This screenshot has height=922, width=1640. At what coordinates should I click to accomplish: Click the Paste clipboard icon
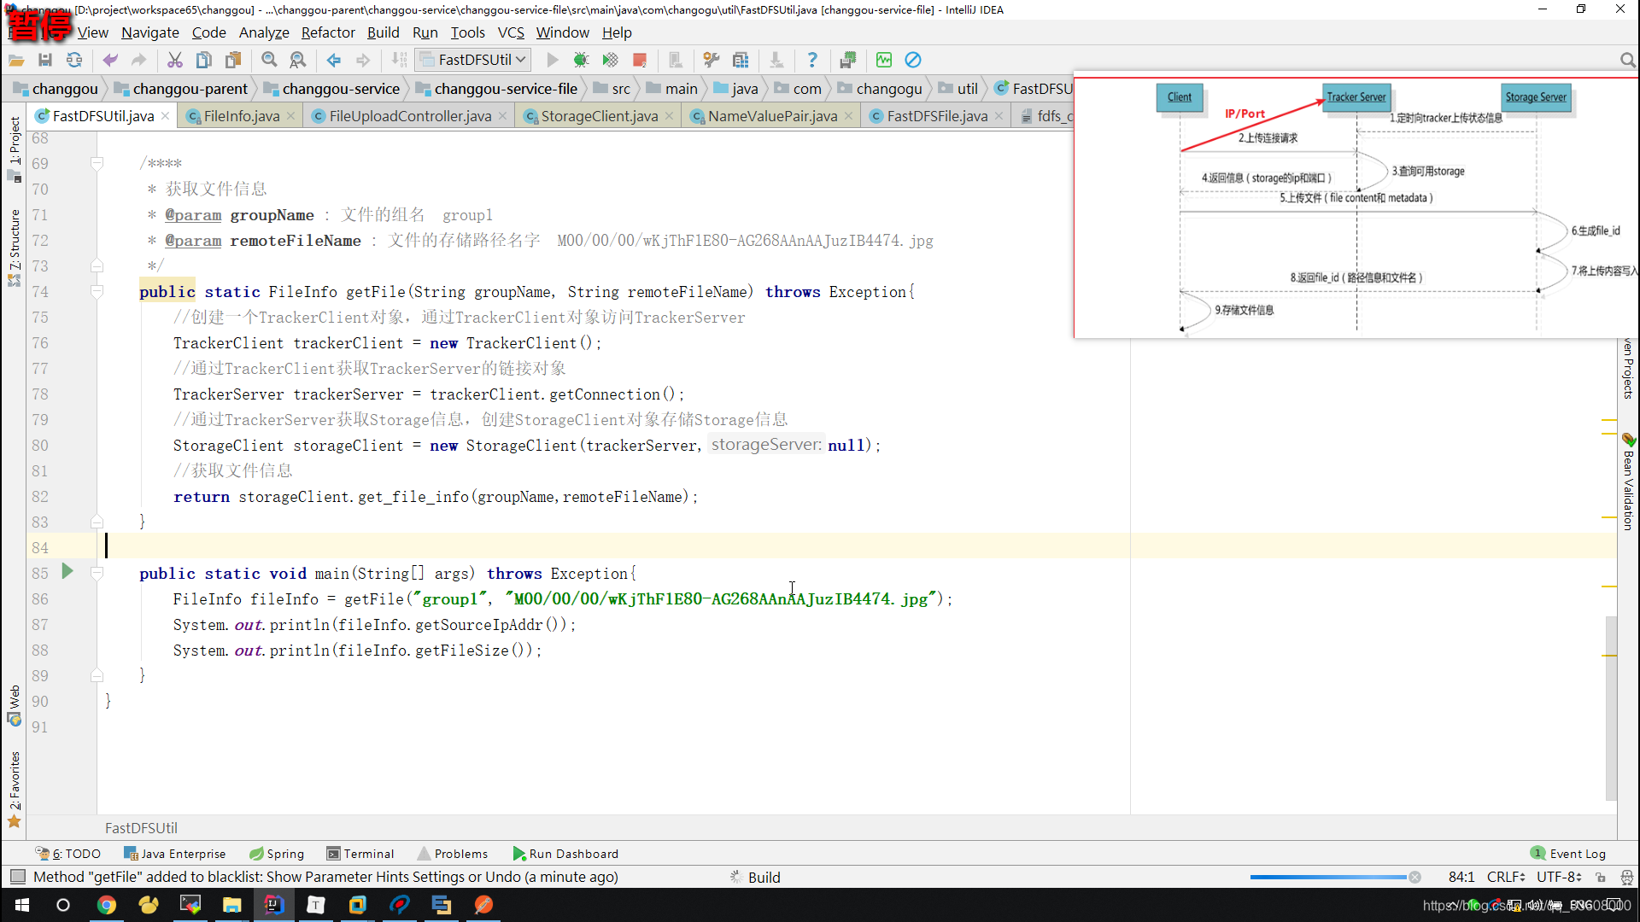click(x=232, y=60)
